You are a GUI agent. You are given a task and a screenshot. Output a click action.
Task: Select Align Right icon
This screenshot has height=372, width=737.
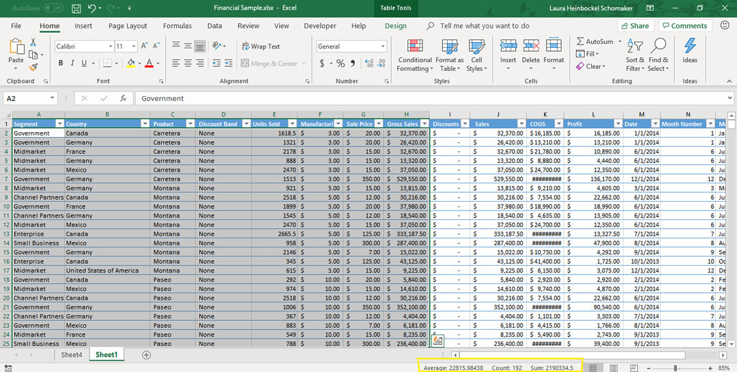(200, 63)
